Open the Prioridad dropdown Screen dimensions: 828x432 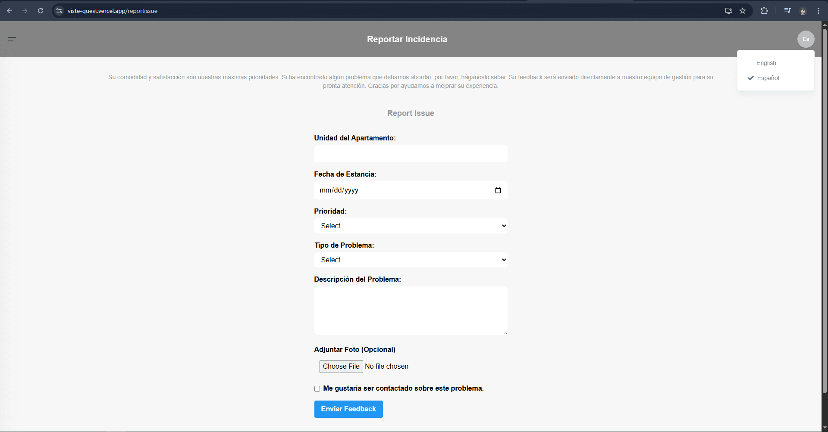411,225
